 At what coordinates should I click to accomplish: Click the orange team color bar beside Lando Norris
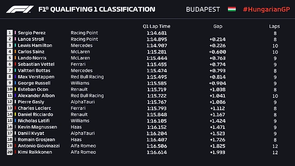[15, 58]
